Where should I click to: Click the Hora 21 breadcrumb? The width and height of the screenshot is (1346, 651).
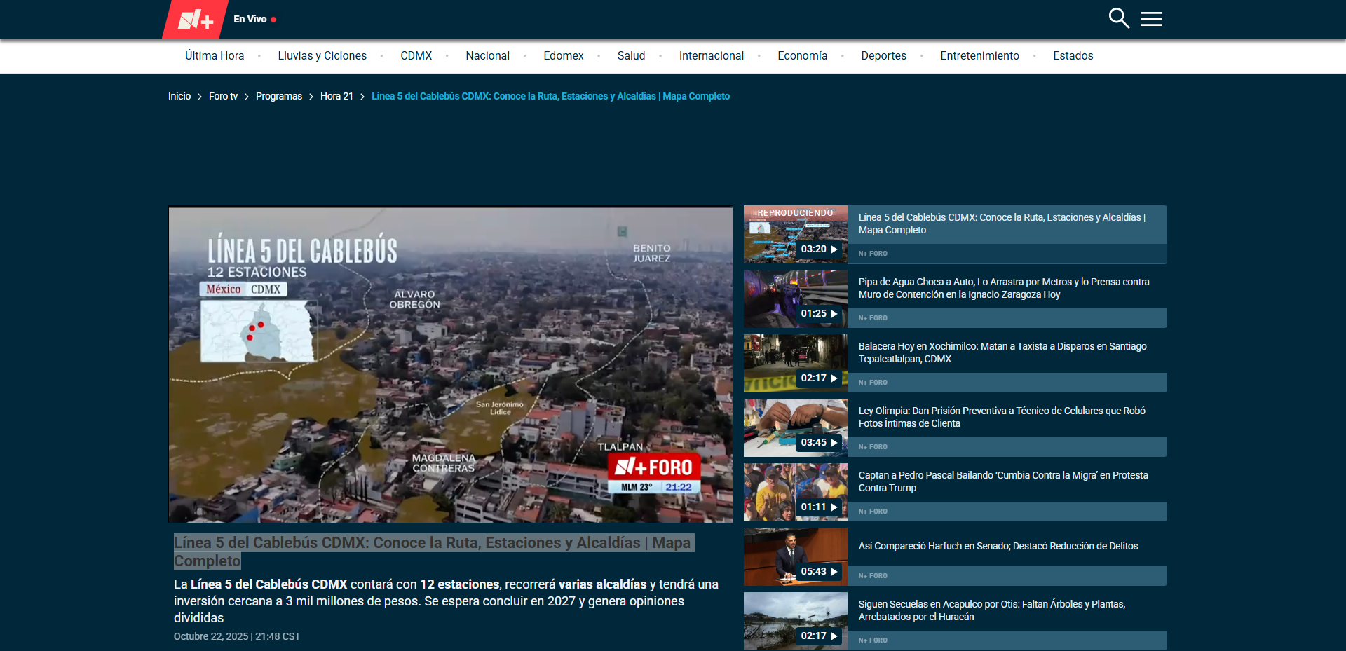(337, 96)
